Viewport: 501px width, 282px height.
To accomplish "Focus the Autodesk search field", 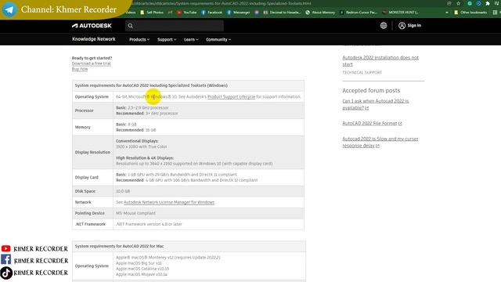I will (175, 26).
